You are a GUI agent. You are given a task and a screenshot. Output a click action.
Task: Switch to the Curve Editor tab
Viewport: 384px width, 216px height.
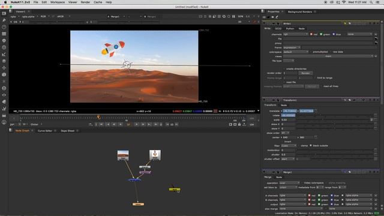[x=45, y=131]
